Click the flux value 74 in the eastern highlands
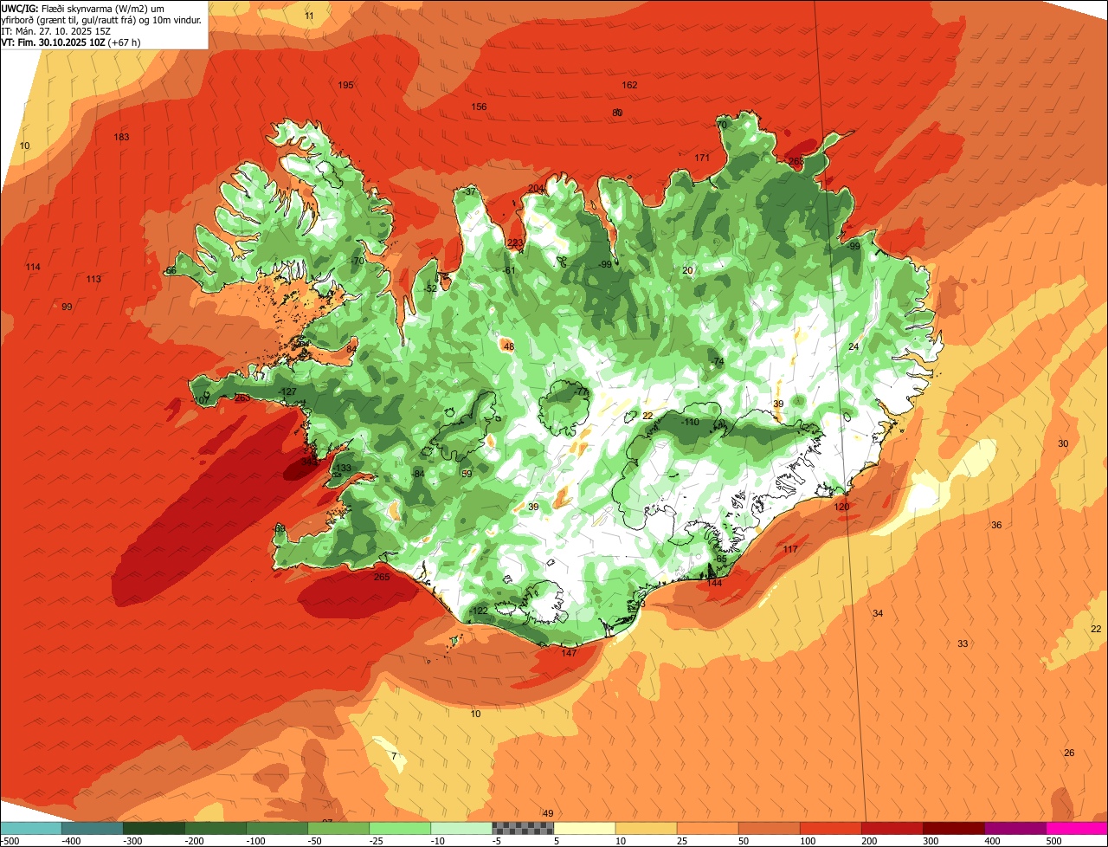 click(718, 361)
